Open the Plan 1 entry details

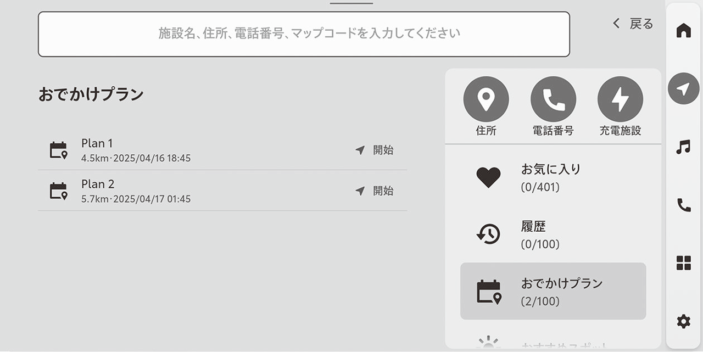point(192,150)
